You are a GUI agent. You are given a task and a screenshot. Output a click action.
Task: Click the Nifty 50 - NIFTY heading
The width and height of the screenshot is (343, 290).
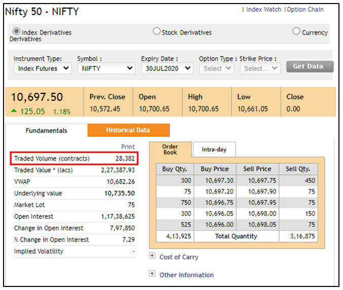[x=42, y=12]
